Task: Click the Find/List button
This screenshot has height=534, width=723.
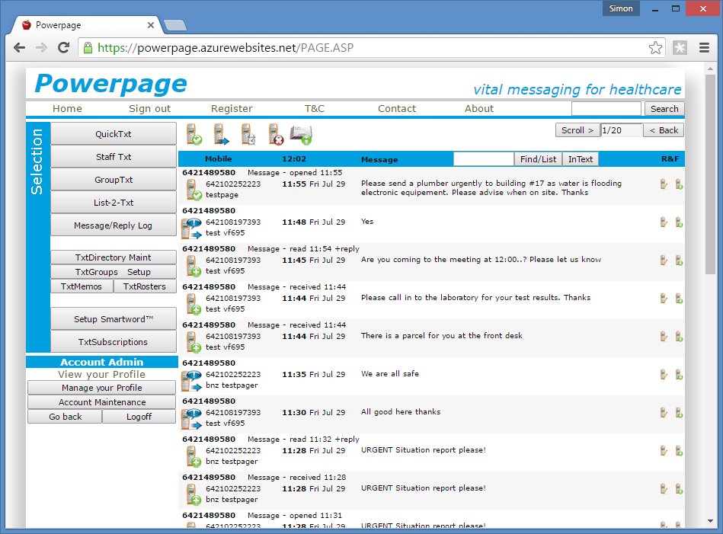Action: tap(539, 159)
